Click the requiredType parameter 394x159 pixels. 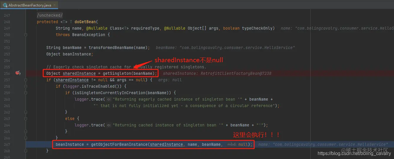click(x=145, y=28)
